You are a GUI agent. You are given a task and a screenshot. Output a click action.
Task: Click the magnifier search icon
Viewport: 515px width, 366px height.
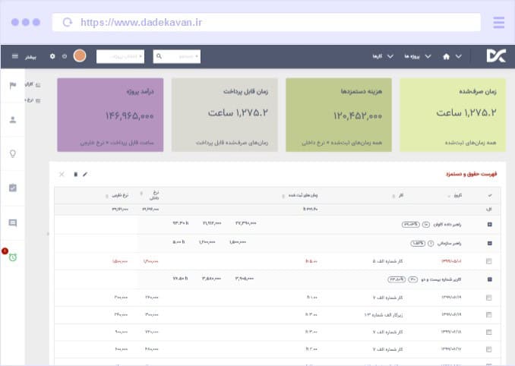click(159, 56)
